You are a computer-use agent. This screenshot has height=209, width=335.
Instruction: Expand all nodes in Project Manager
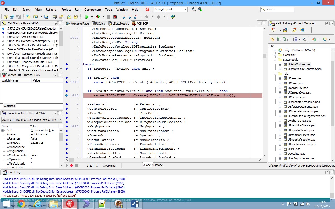coord(279,39)
